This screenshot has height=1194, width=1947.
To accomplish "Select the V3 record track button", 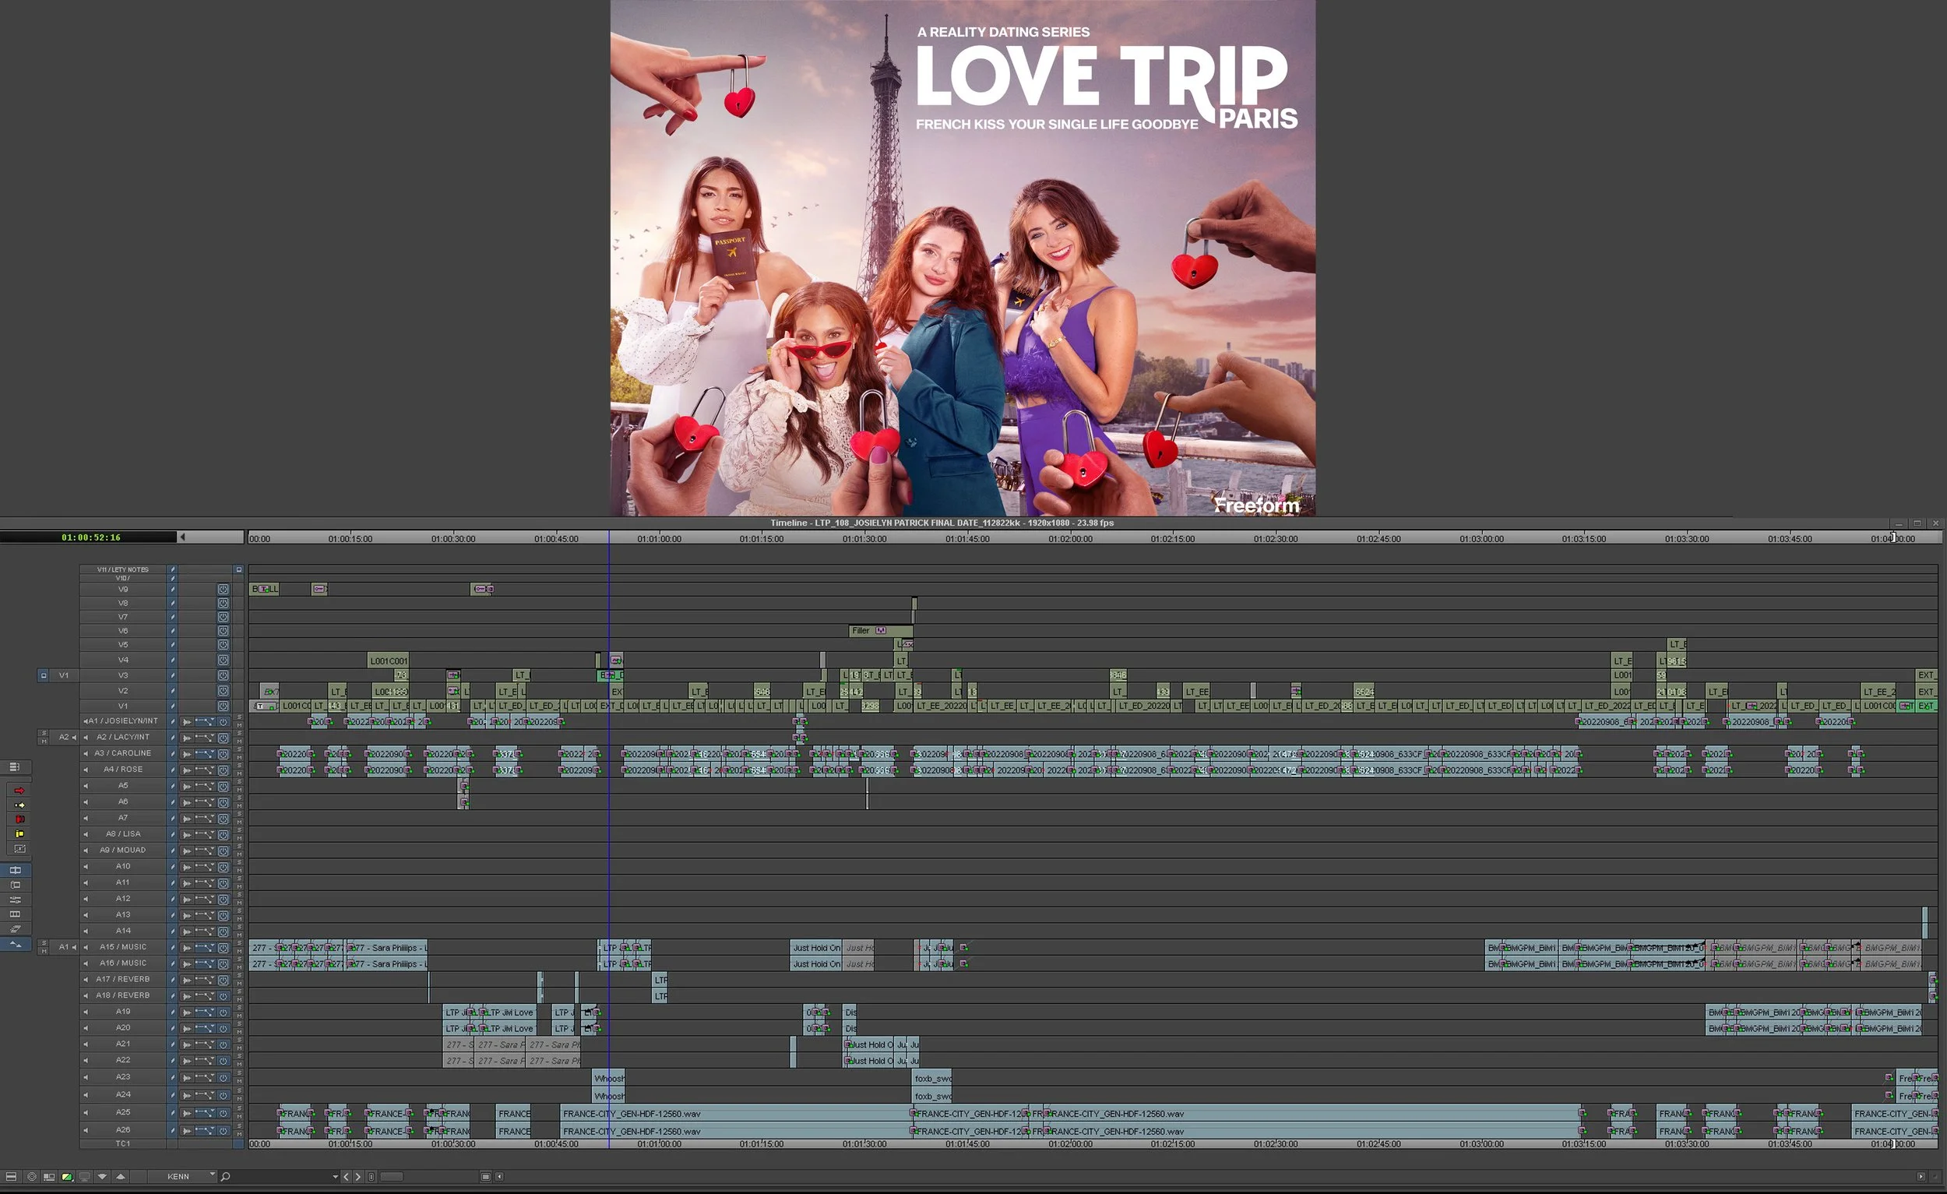I will pyautogui.click(x=123, y=675).
